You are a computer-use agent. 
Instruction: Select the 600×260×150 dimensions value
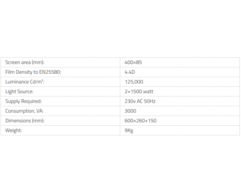141,121
